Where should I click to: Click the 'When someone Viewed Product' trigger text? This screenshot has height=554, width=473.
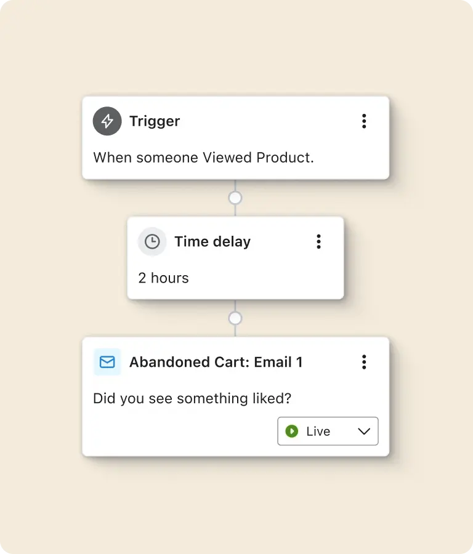203,158
